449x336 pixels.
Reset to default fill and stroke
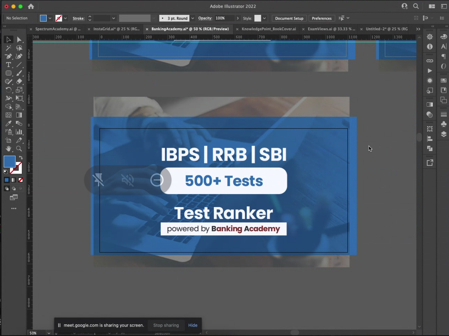pos(5,172)
